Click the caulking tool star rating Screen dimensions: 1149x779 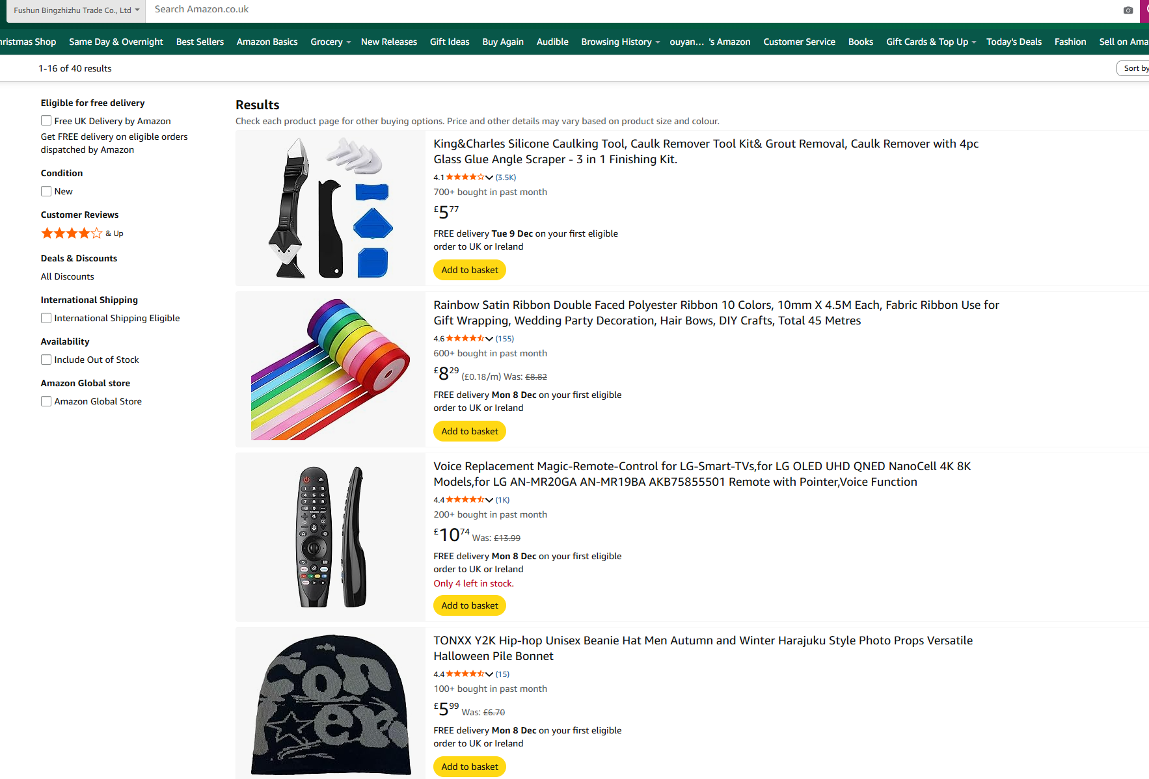[465, 177]
